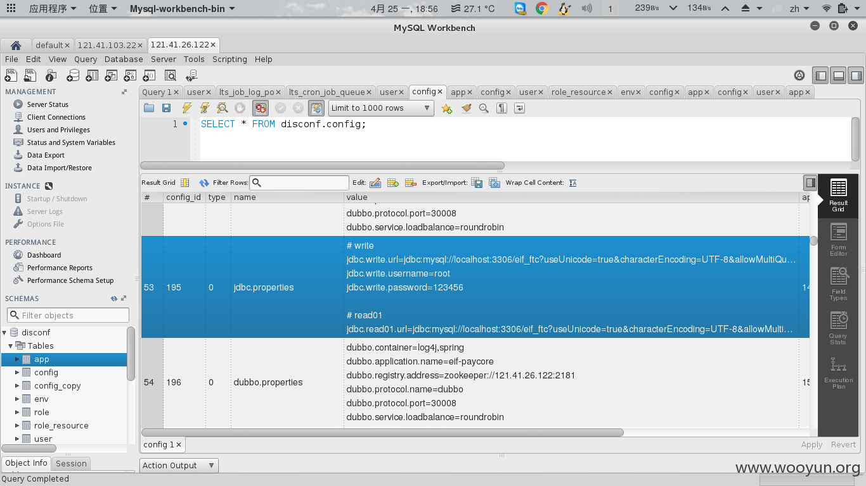Reconnect to DBMS toolbar icon
This screenshot has height=486, width=866.
click(191, 75)
